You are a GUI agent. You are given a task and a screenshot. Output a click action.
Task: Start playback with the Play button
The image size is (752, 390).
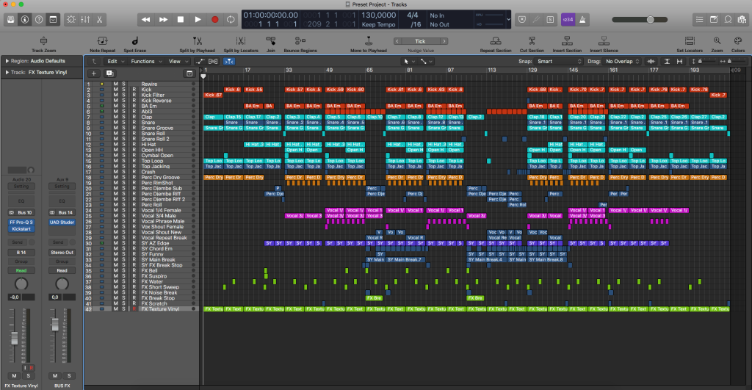[x=198, y=20]
